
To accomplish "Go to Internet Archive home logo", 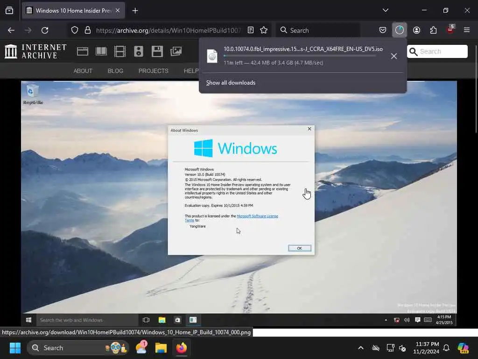I will click(x=35, y=51).
